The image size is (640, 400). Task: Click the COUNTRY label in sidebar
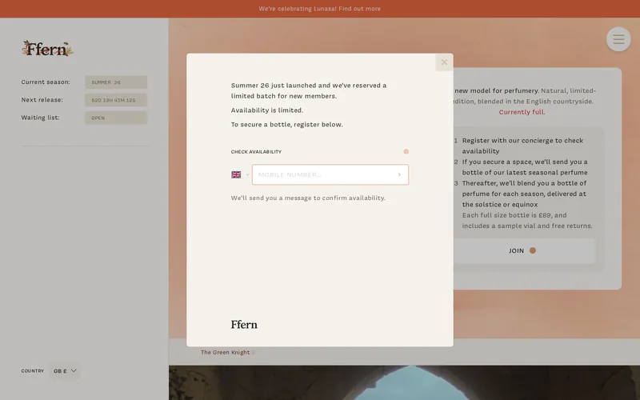point(33,371)
